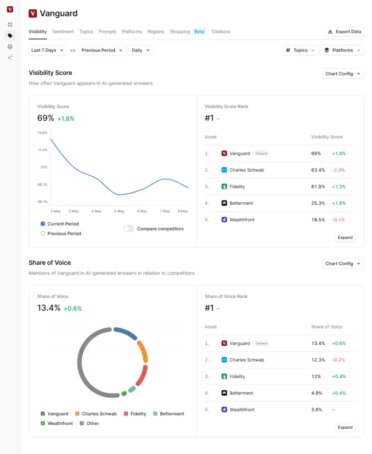Click the green Wealthfront donut segment

[124, 394]
